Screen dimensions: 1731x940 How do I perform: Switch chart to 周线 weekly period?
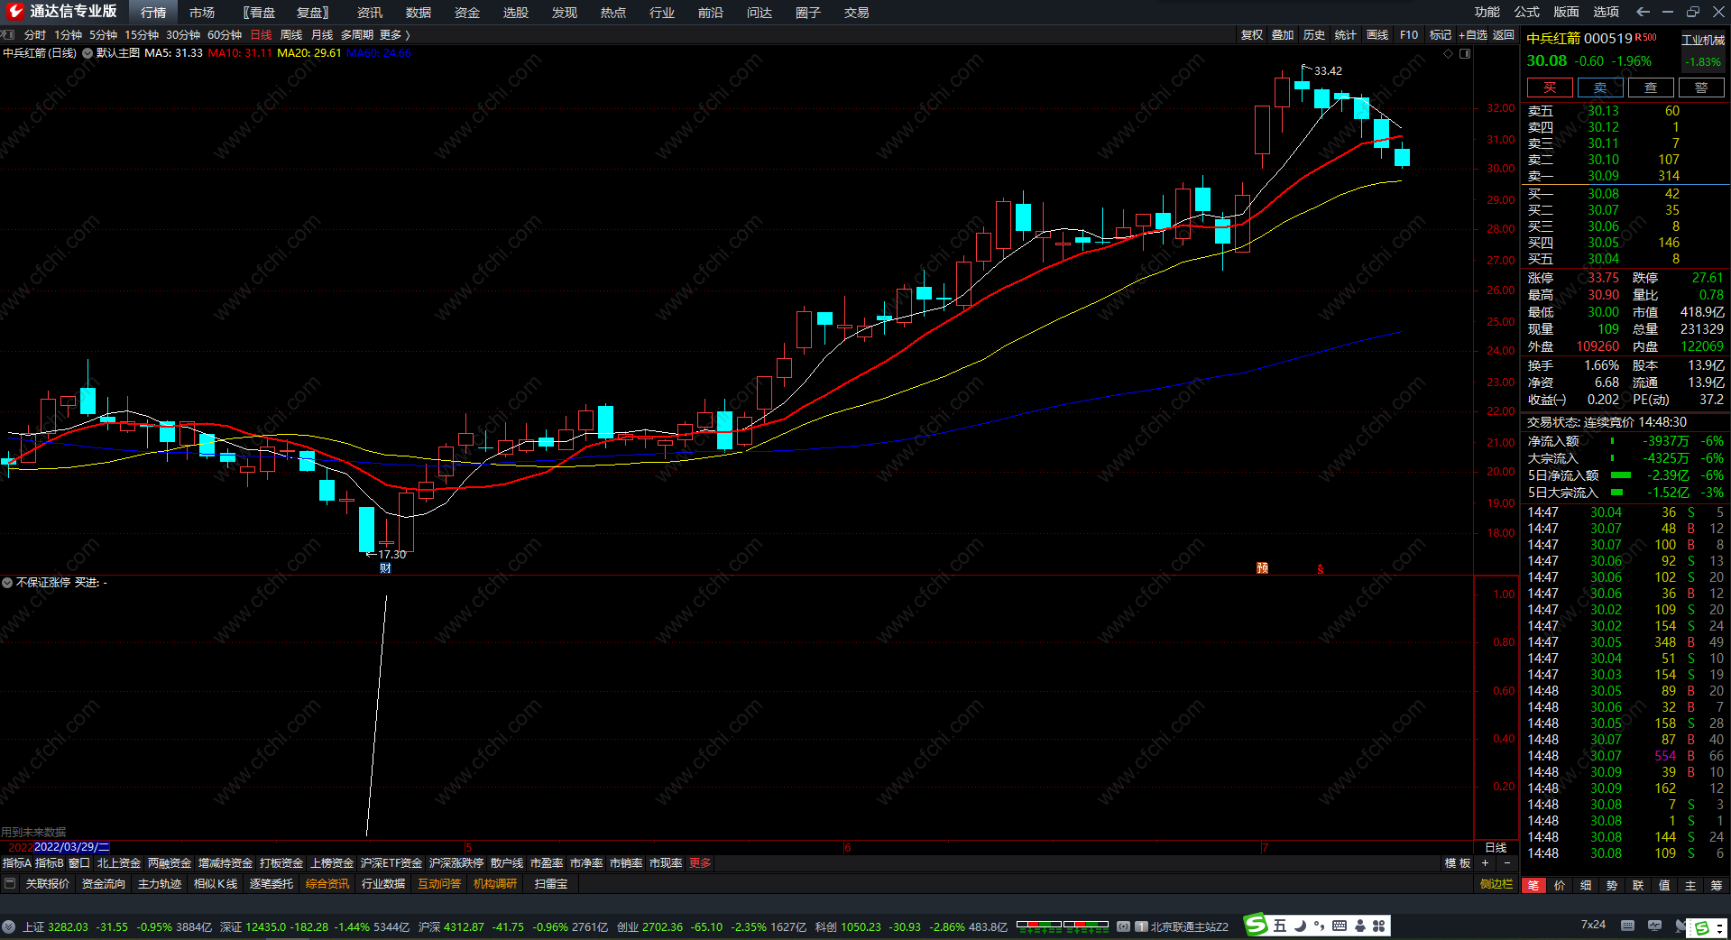291,35
